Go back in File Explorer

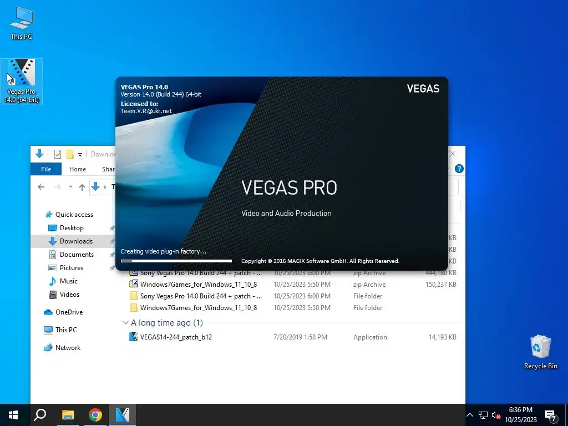[41, 187]
